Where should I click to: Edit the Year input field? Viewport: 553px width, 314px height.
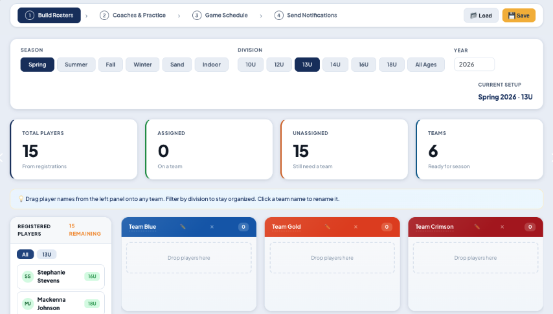tap(474, 65)
